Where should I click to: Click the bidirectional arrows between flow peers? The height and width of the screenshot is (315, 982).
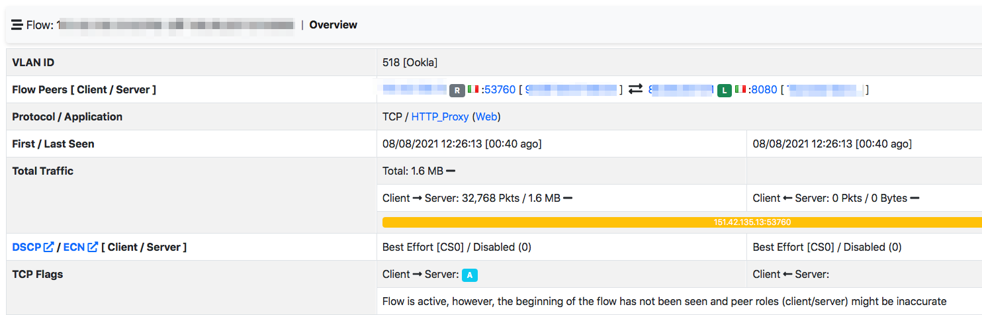click(x=635, y=89)
